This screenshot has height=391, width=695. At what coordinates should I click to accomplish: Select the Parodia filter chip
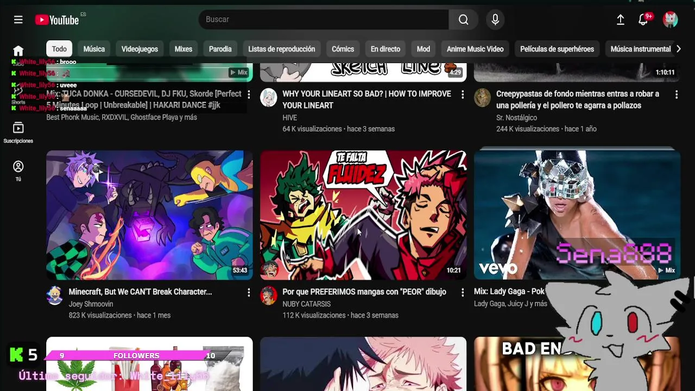pos(220,49)
